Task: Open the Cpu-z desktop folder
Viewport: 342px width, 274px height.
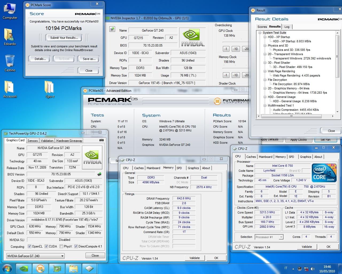Action: (50, 89)
